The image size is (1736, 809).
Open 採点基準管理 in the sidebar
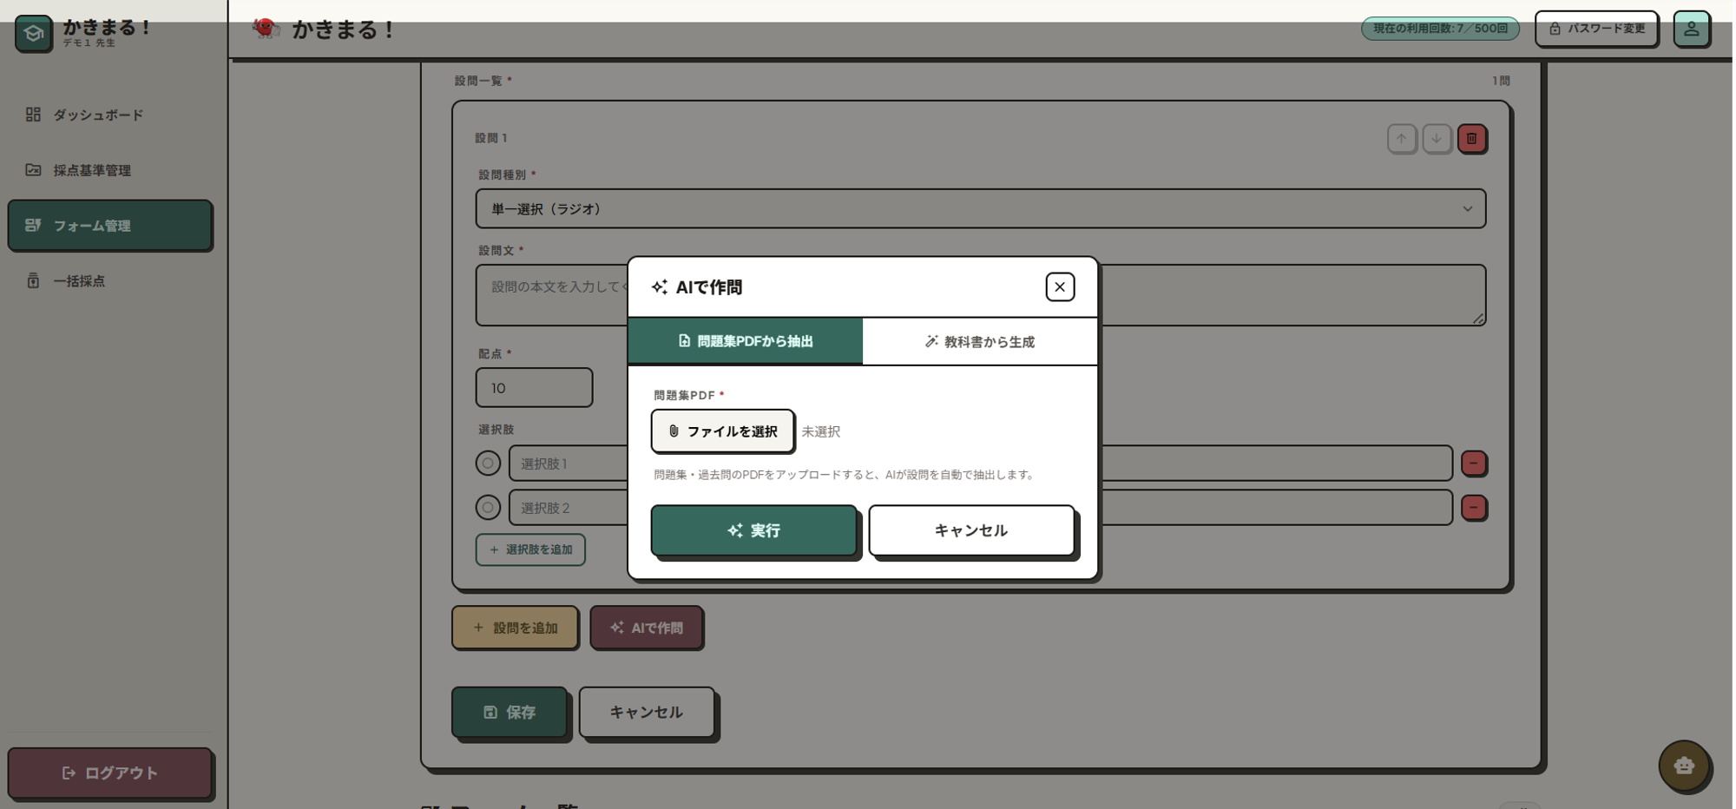(110, 170)
